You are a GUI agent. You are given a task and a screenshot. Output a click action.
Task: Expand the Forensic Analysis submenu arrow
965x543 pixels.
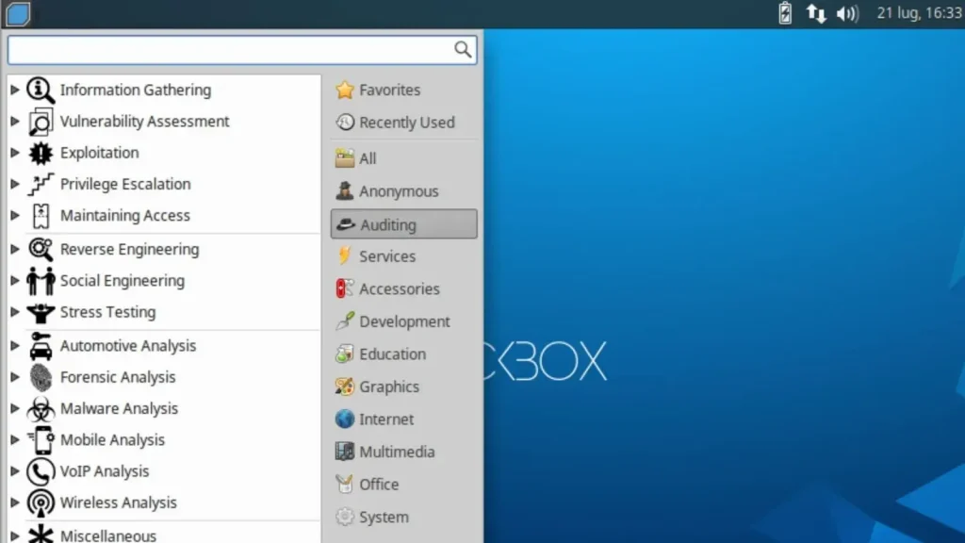[15, 377]
